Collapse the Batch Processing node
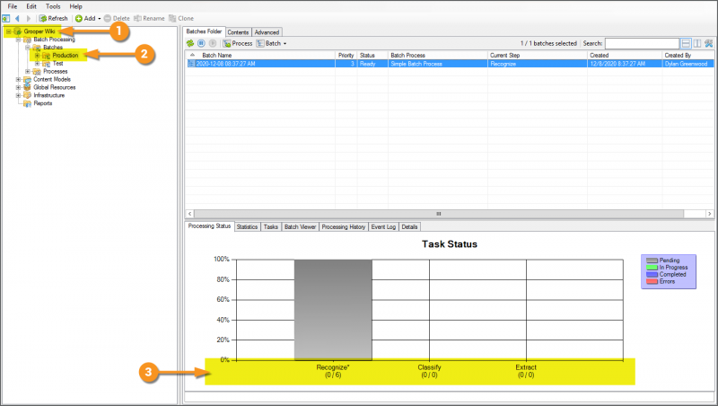Screen dimensions: 718x406 (18, 40)
